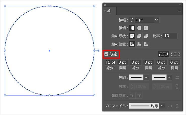
Task: Align stroke to center icon
Action: pyautogui.click(x=132, y=44)
